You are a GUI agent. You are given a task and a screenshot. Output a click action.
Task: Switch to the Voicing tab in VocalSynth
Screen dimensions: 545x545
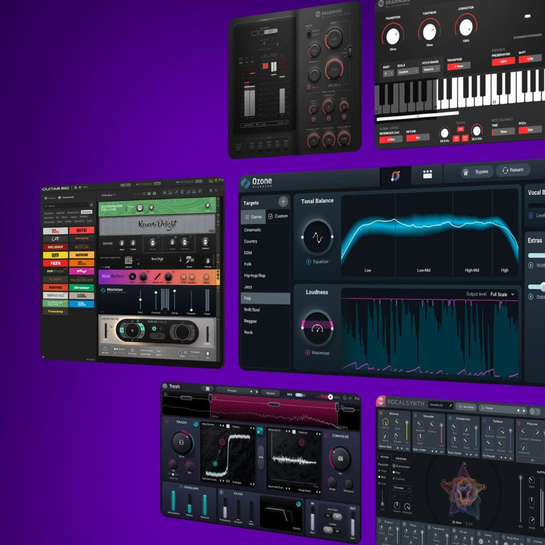tap(401, 459)
